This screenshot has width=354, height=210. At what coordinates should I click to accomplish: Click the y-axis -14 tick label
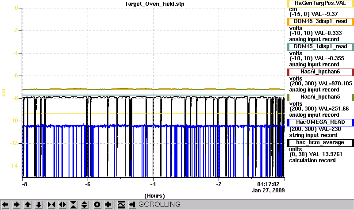pyautogui.click(x=14, y=166)
